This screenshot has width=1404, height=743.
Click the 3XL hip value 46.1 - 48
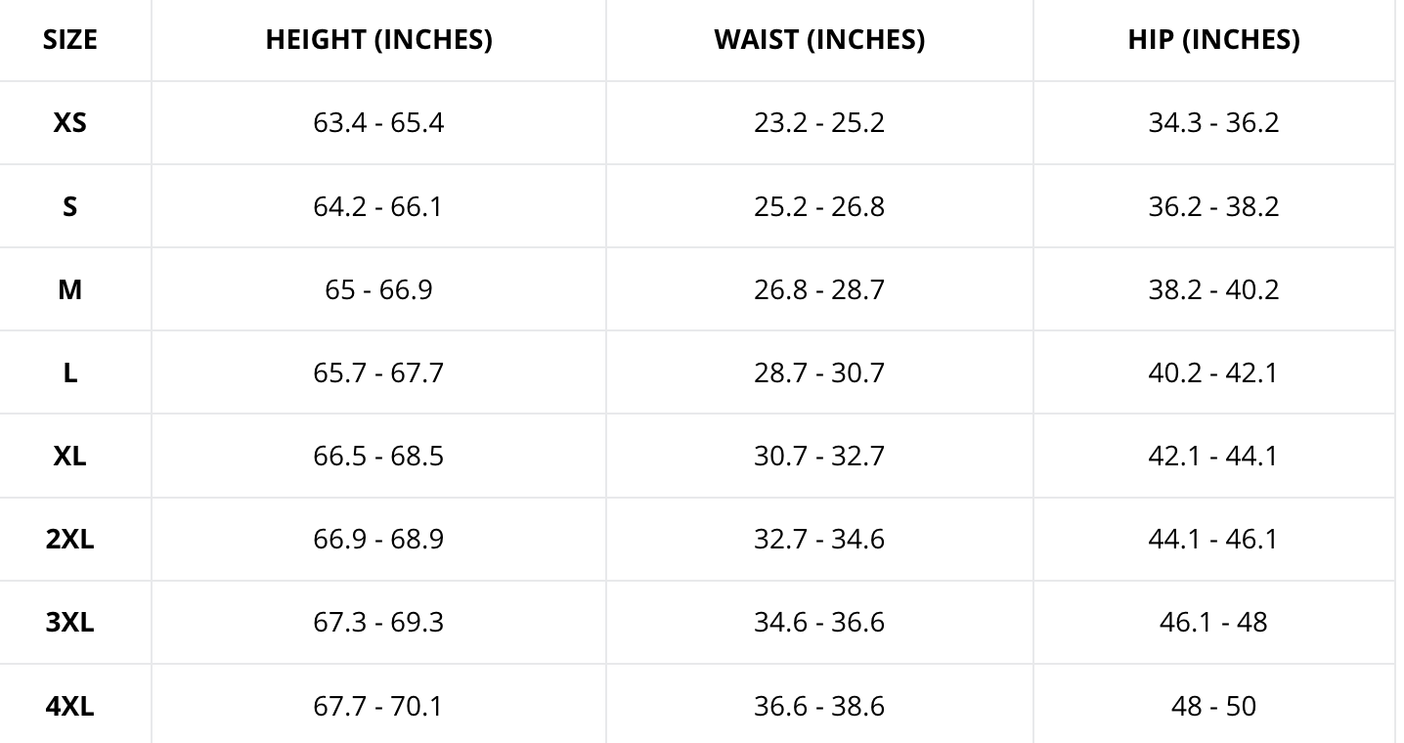pyautogui.click(x=1213, y=622)
